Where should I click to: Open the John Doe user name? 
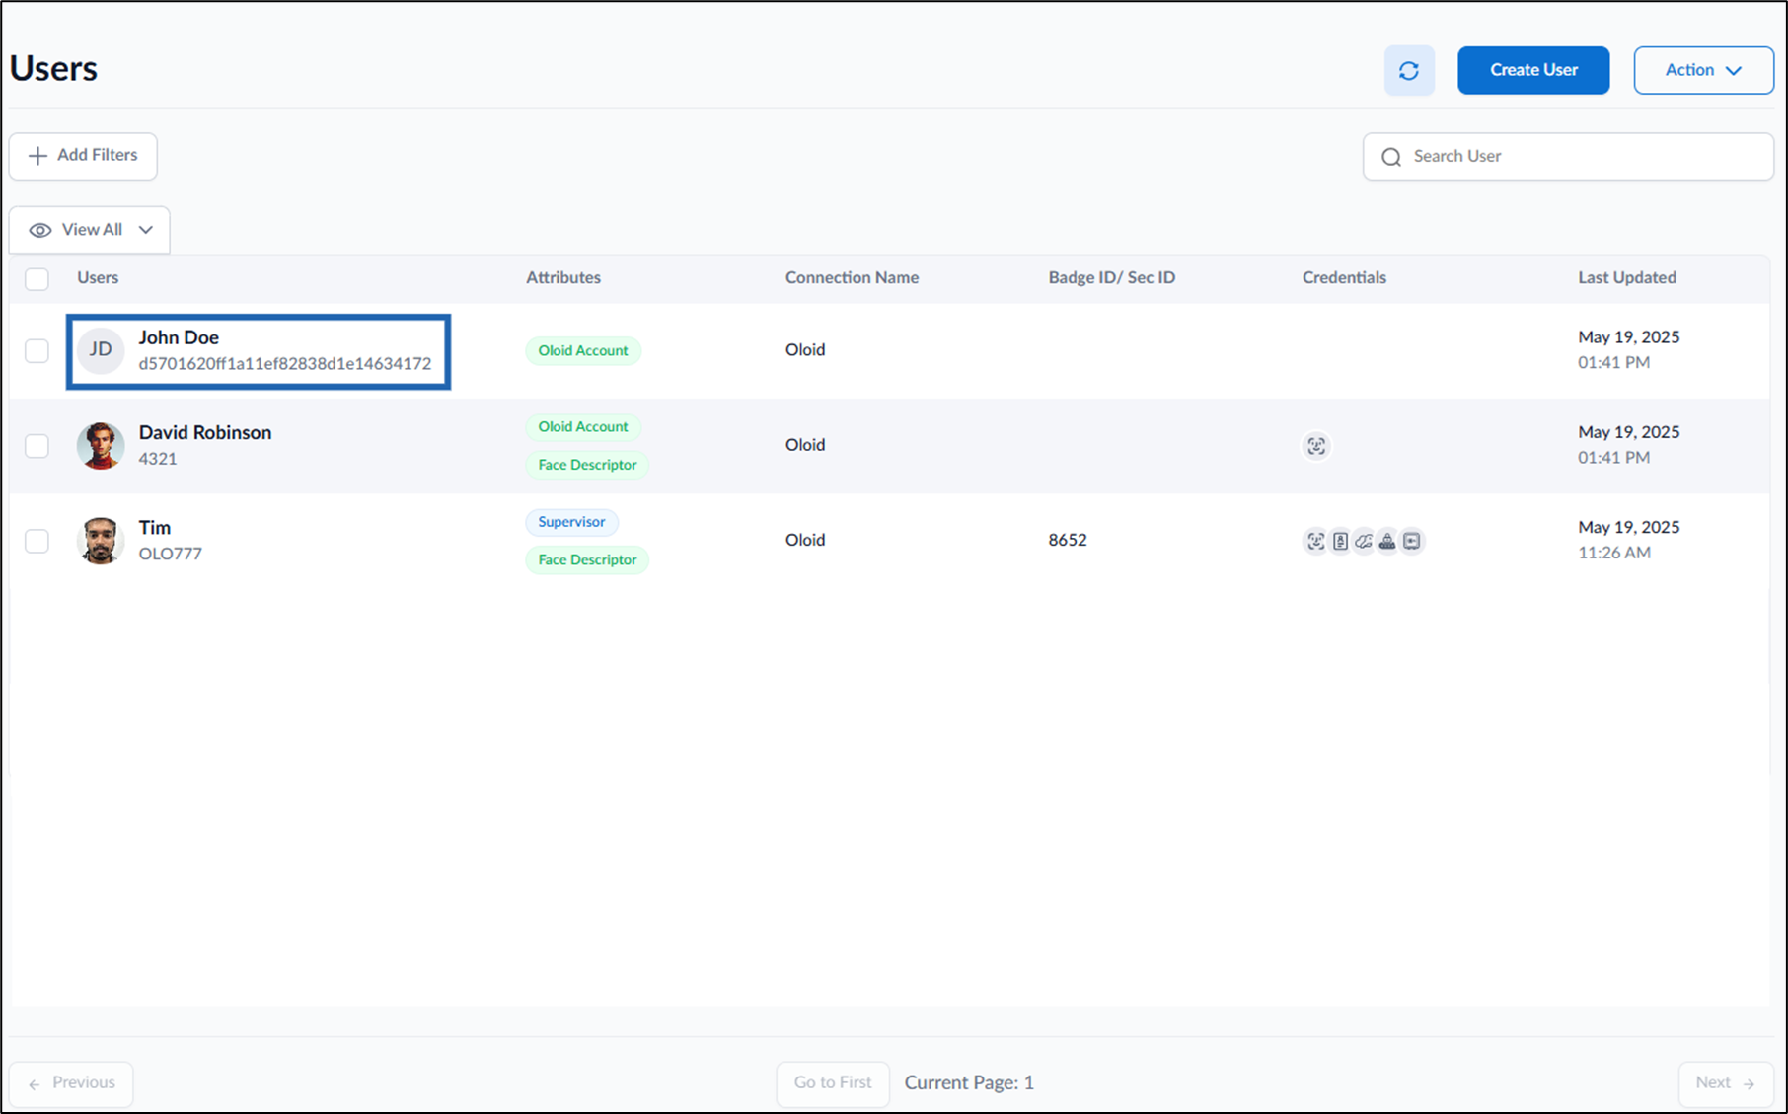click(179, 337)
